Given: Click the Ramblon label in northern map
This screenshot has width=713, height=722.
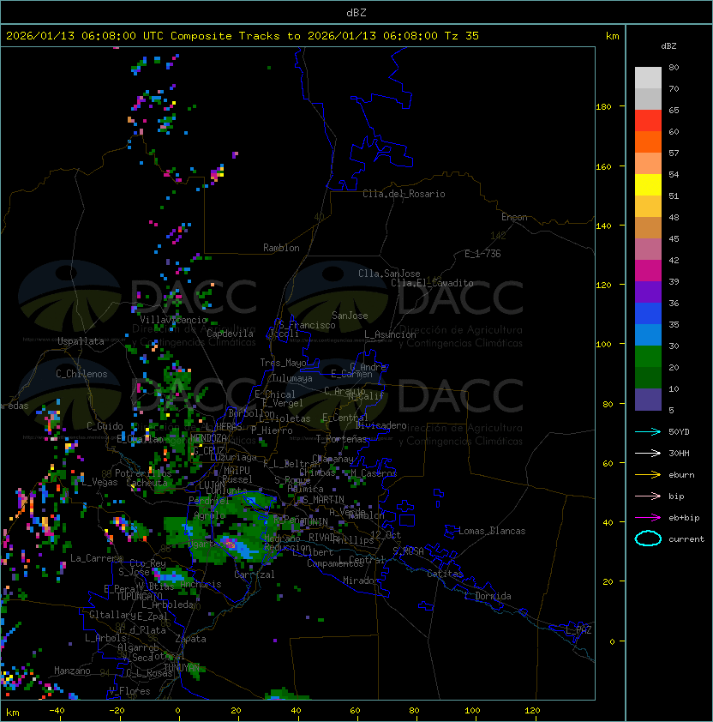Looking at the screenshot, I should pos(281,248).
